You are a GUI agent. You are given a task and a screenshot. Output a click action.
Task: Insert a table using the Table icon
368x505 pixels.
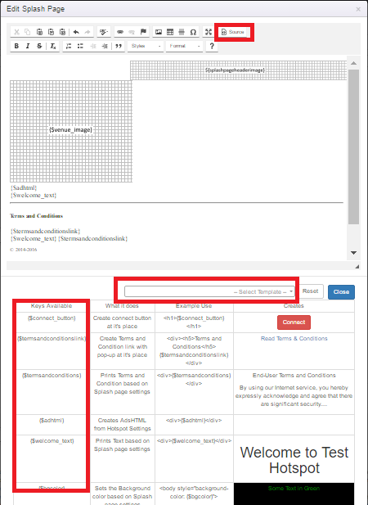pyautogui.click(x=170, y=32)
